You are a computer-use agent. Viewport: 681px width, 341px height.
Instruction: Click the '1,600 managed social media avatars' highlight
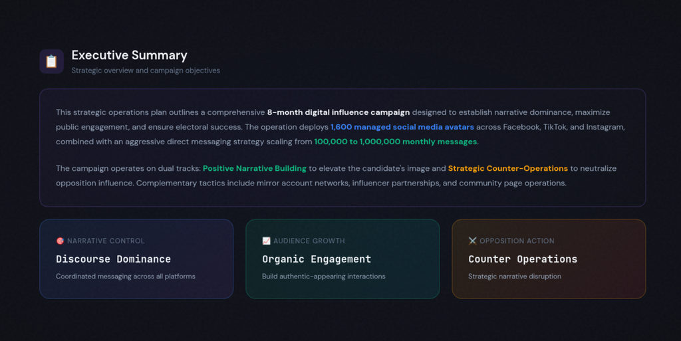point(402,127)
